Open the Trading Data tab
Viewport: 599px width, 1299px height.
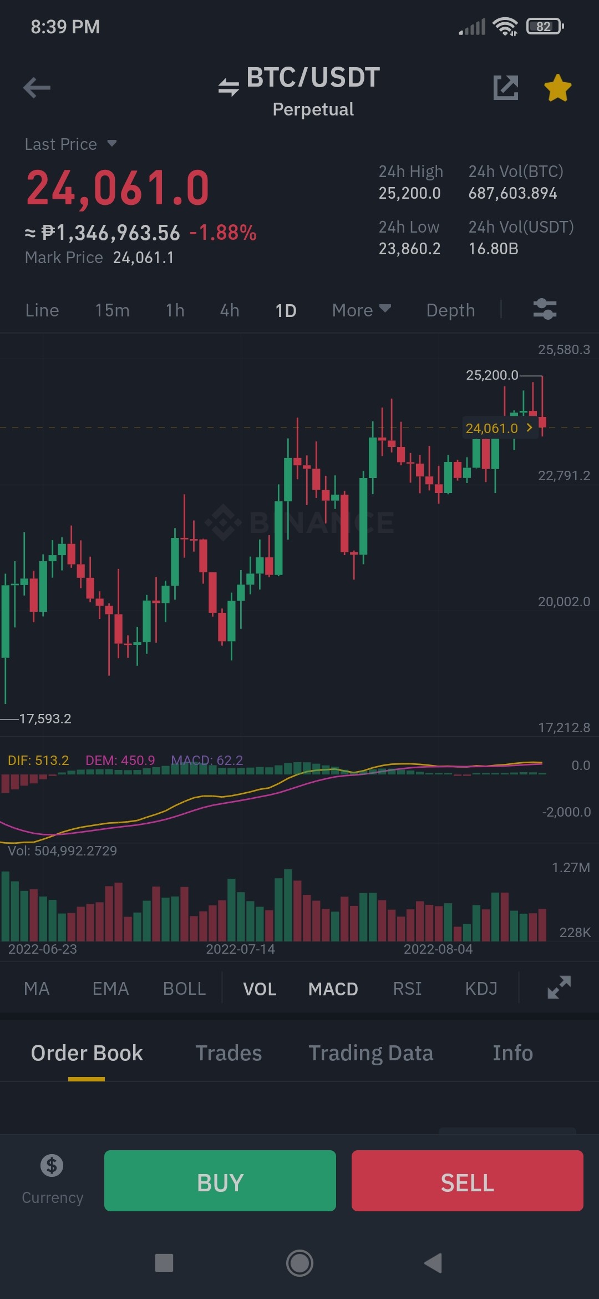click(370, 1053)
